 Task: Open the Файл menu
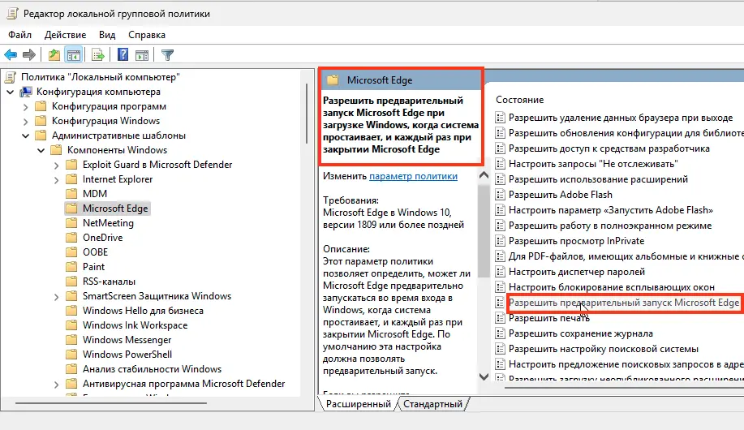(x=20, y=35)
